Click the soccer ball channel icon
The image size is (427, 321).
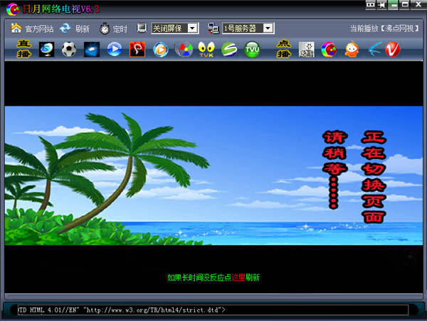(68, 49)
